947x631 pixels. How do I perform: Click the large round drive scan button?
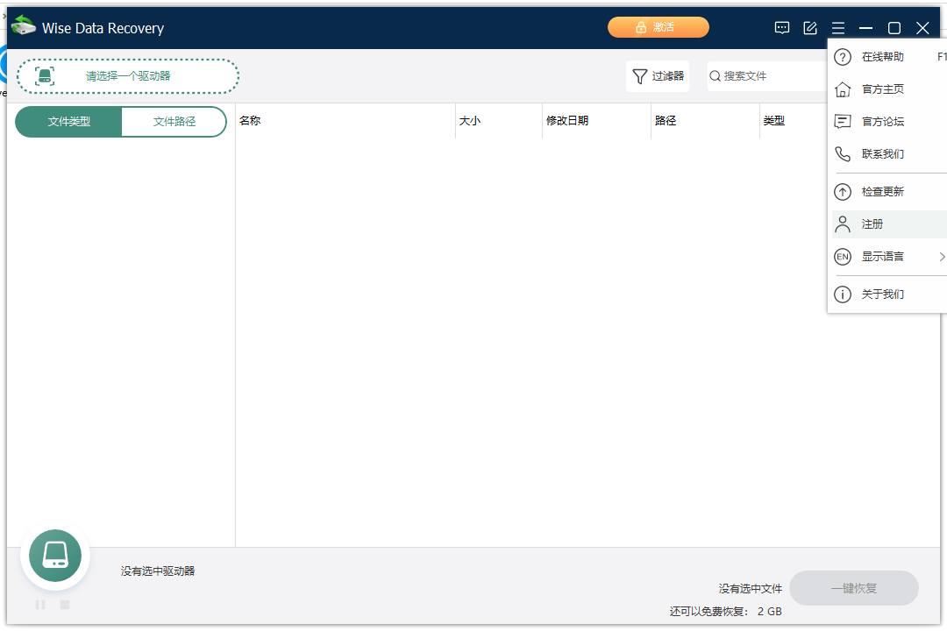55,556
